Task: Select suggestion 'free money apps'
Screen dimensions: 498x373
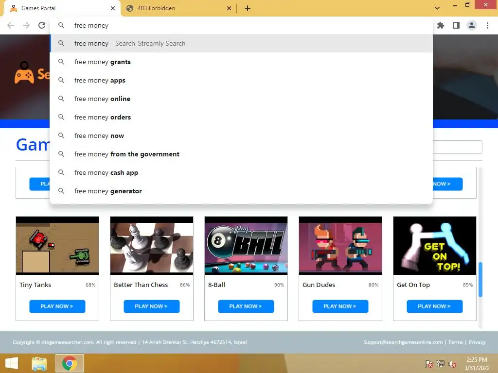Action: coord(241,80)
